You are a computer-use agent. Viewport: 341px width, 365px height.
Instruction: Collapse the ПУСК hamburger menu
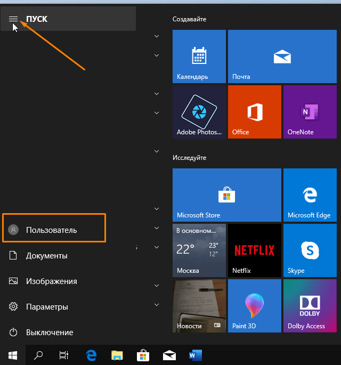point(13,19)
